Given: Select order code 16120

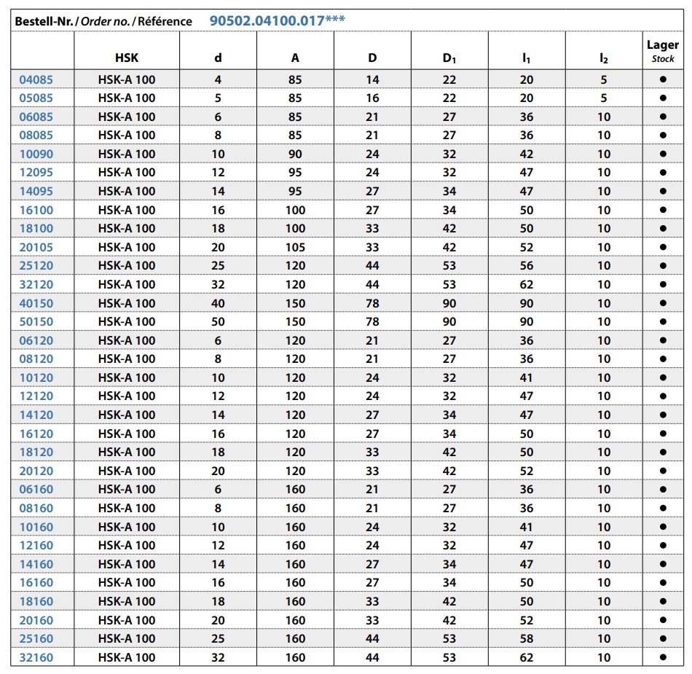Looking at the screenshot, I should pos(36,434).
